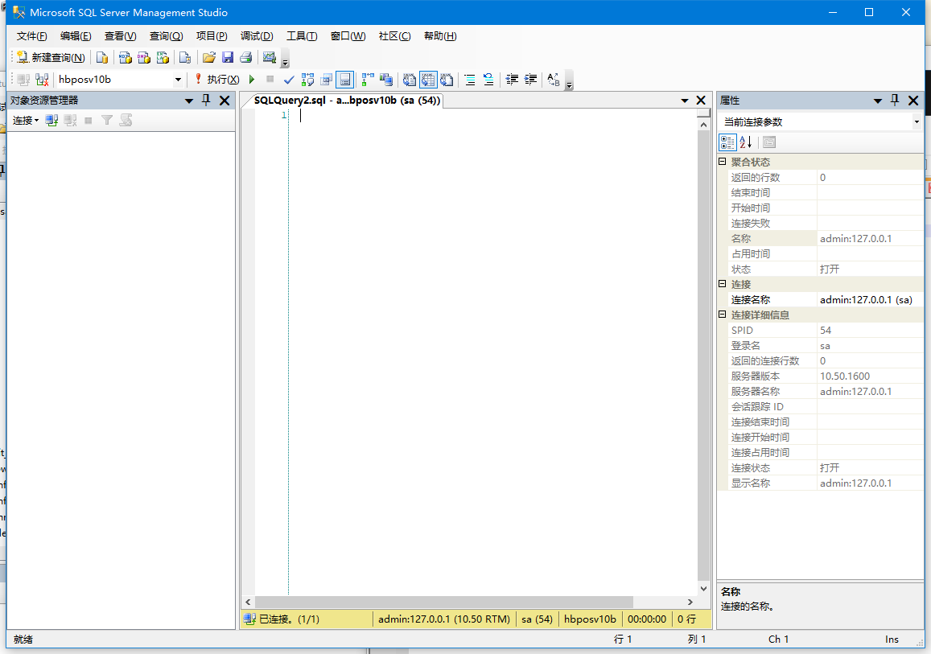The width and height of the screenshot is (931, 654).
Task: Open Object Explorer window position menu
Action: click(x=189, y=101)
